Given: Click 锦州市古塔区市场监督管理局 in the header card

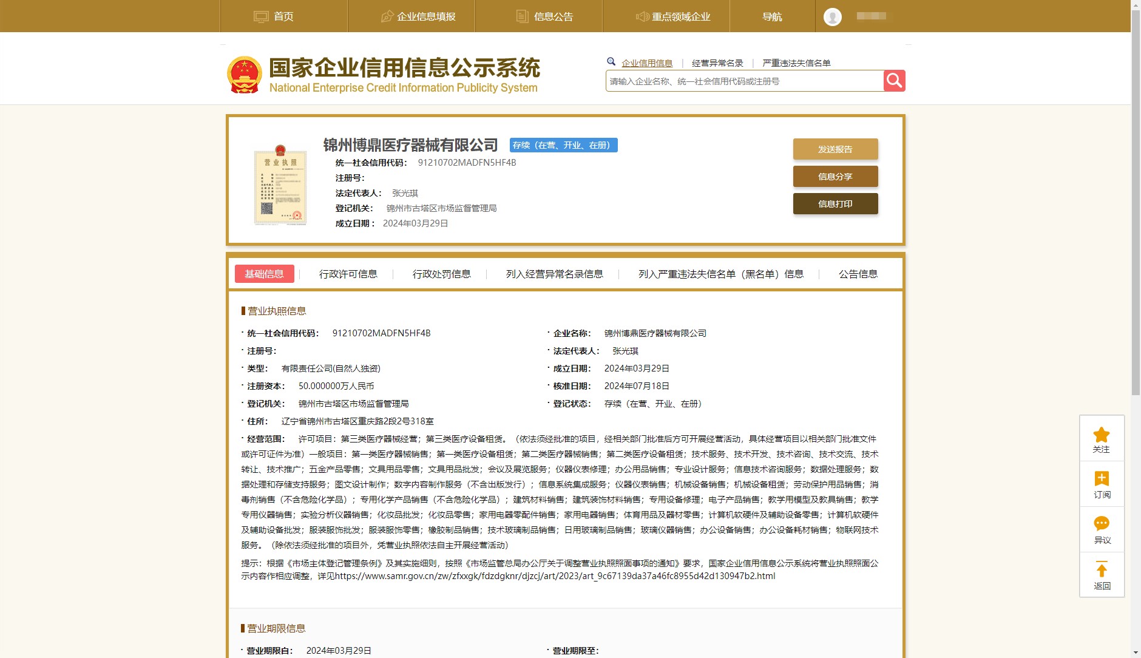Looking at the screenshot, I should pos(441,208).
